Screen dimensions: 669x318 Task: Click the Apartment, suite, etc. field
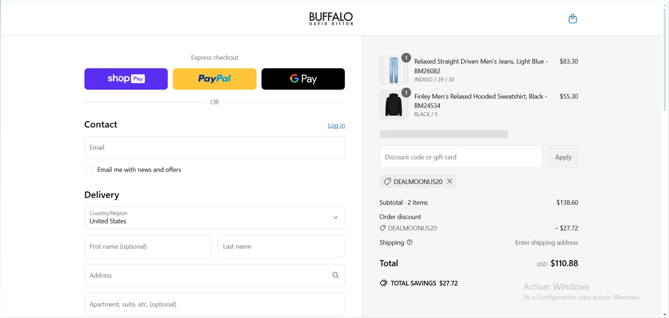point(215,304)
